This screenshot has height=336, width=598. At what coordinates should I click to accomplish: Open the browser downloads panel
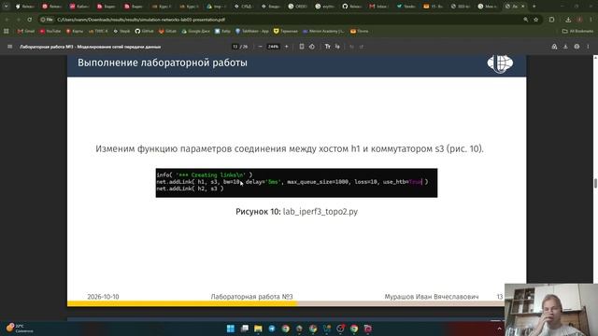pyautogui.click(x=568, y=20)
